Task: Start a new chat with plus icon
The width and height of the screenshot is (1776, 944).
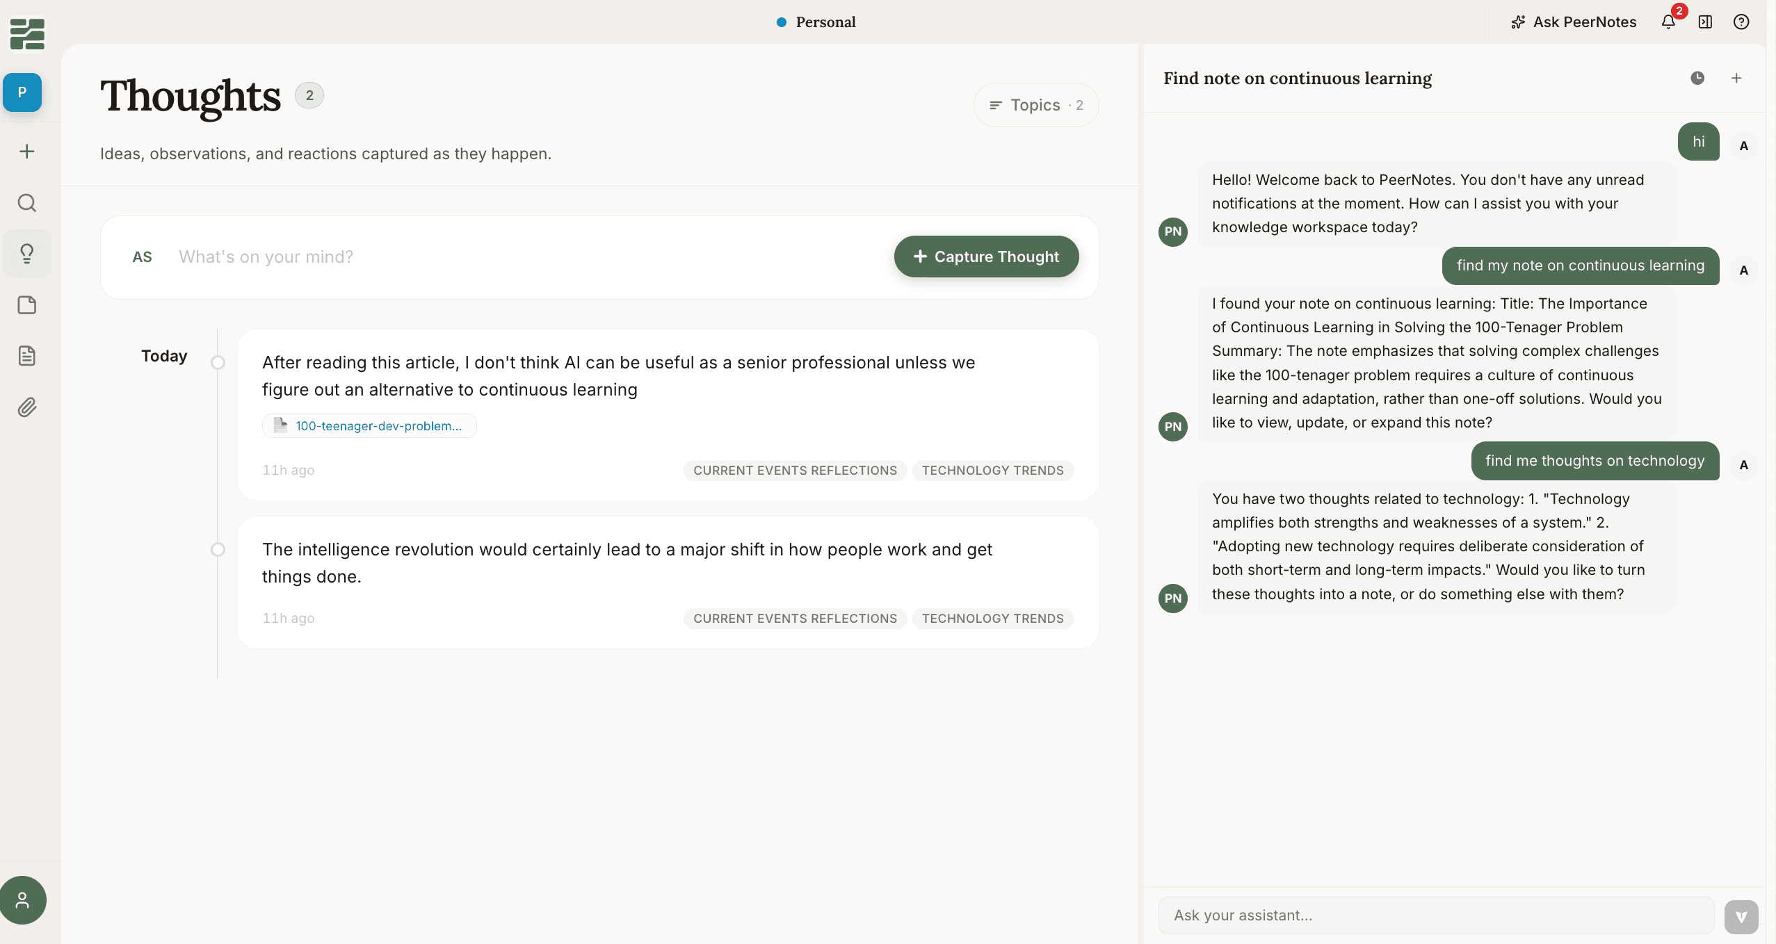Action: [x=1736, y=78]
